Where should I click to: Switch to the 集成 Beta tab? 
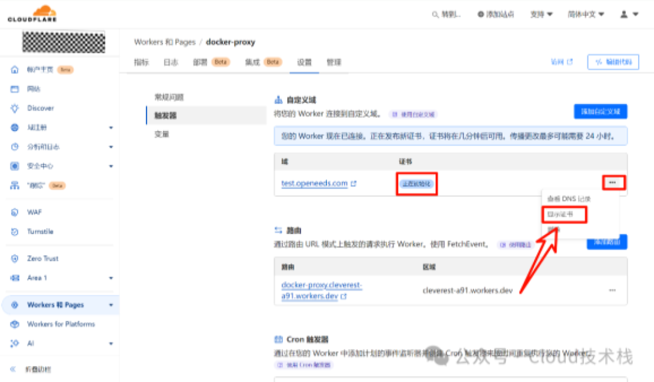(x=263, y=62)
